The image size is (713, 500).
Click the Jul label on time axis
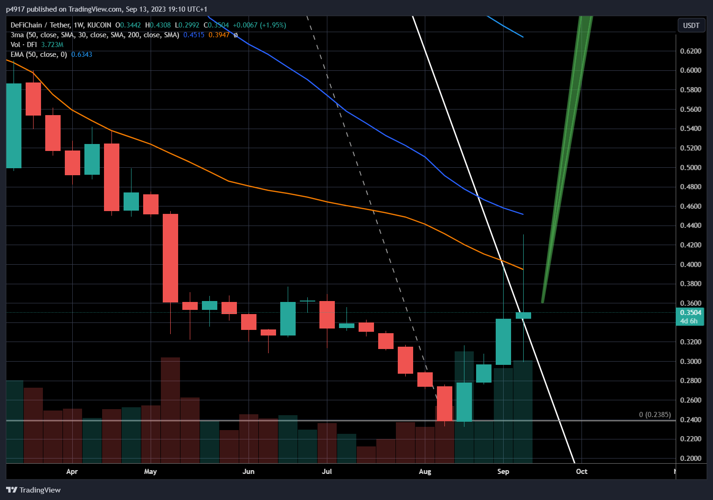[x=327, y=472]
